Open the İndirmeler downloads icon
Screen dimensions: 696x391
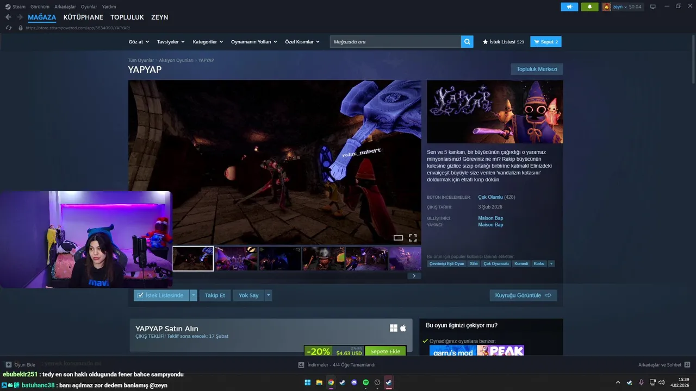tap(301, 365)
